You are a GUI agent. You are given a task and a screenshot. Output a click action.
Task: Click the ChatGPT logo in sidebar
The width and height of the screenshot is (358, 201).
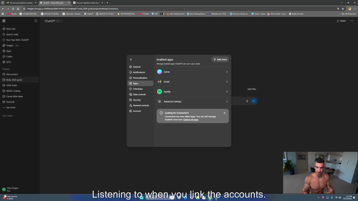tap(4, 21)
